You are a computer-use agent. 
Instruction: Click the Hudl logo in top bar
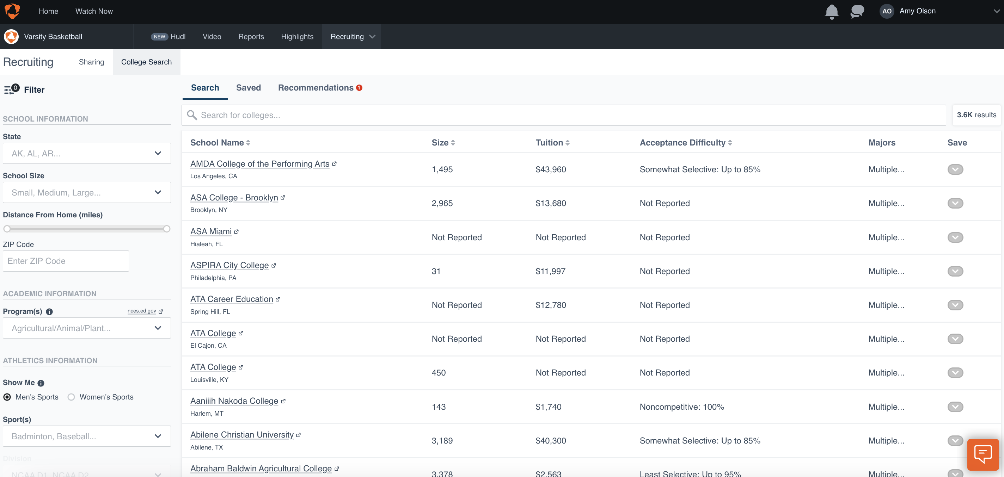tap(12, 11)
